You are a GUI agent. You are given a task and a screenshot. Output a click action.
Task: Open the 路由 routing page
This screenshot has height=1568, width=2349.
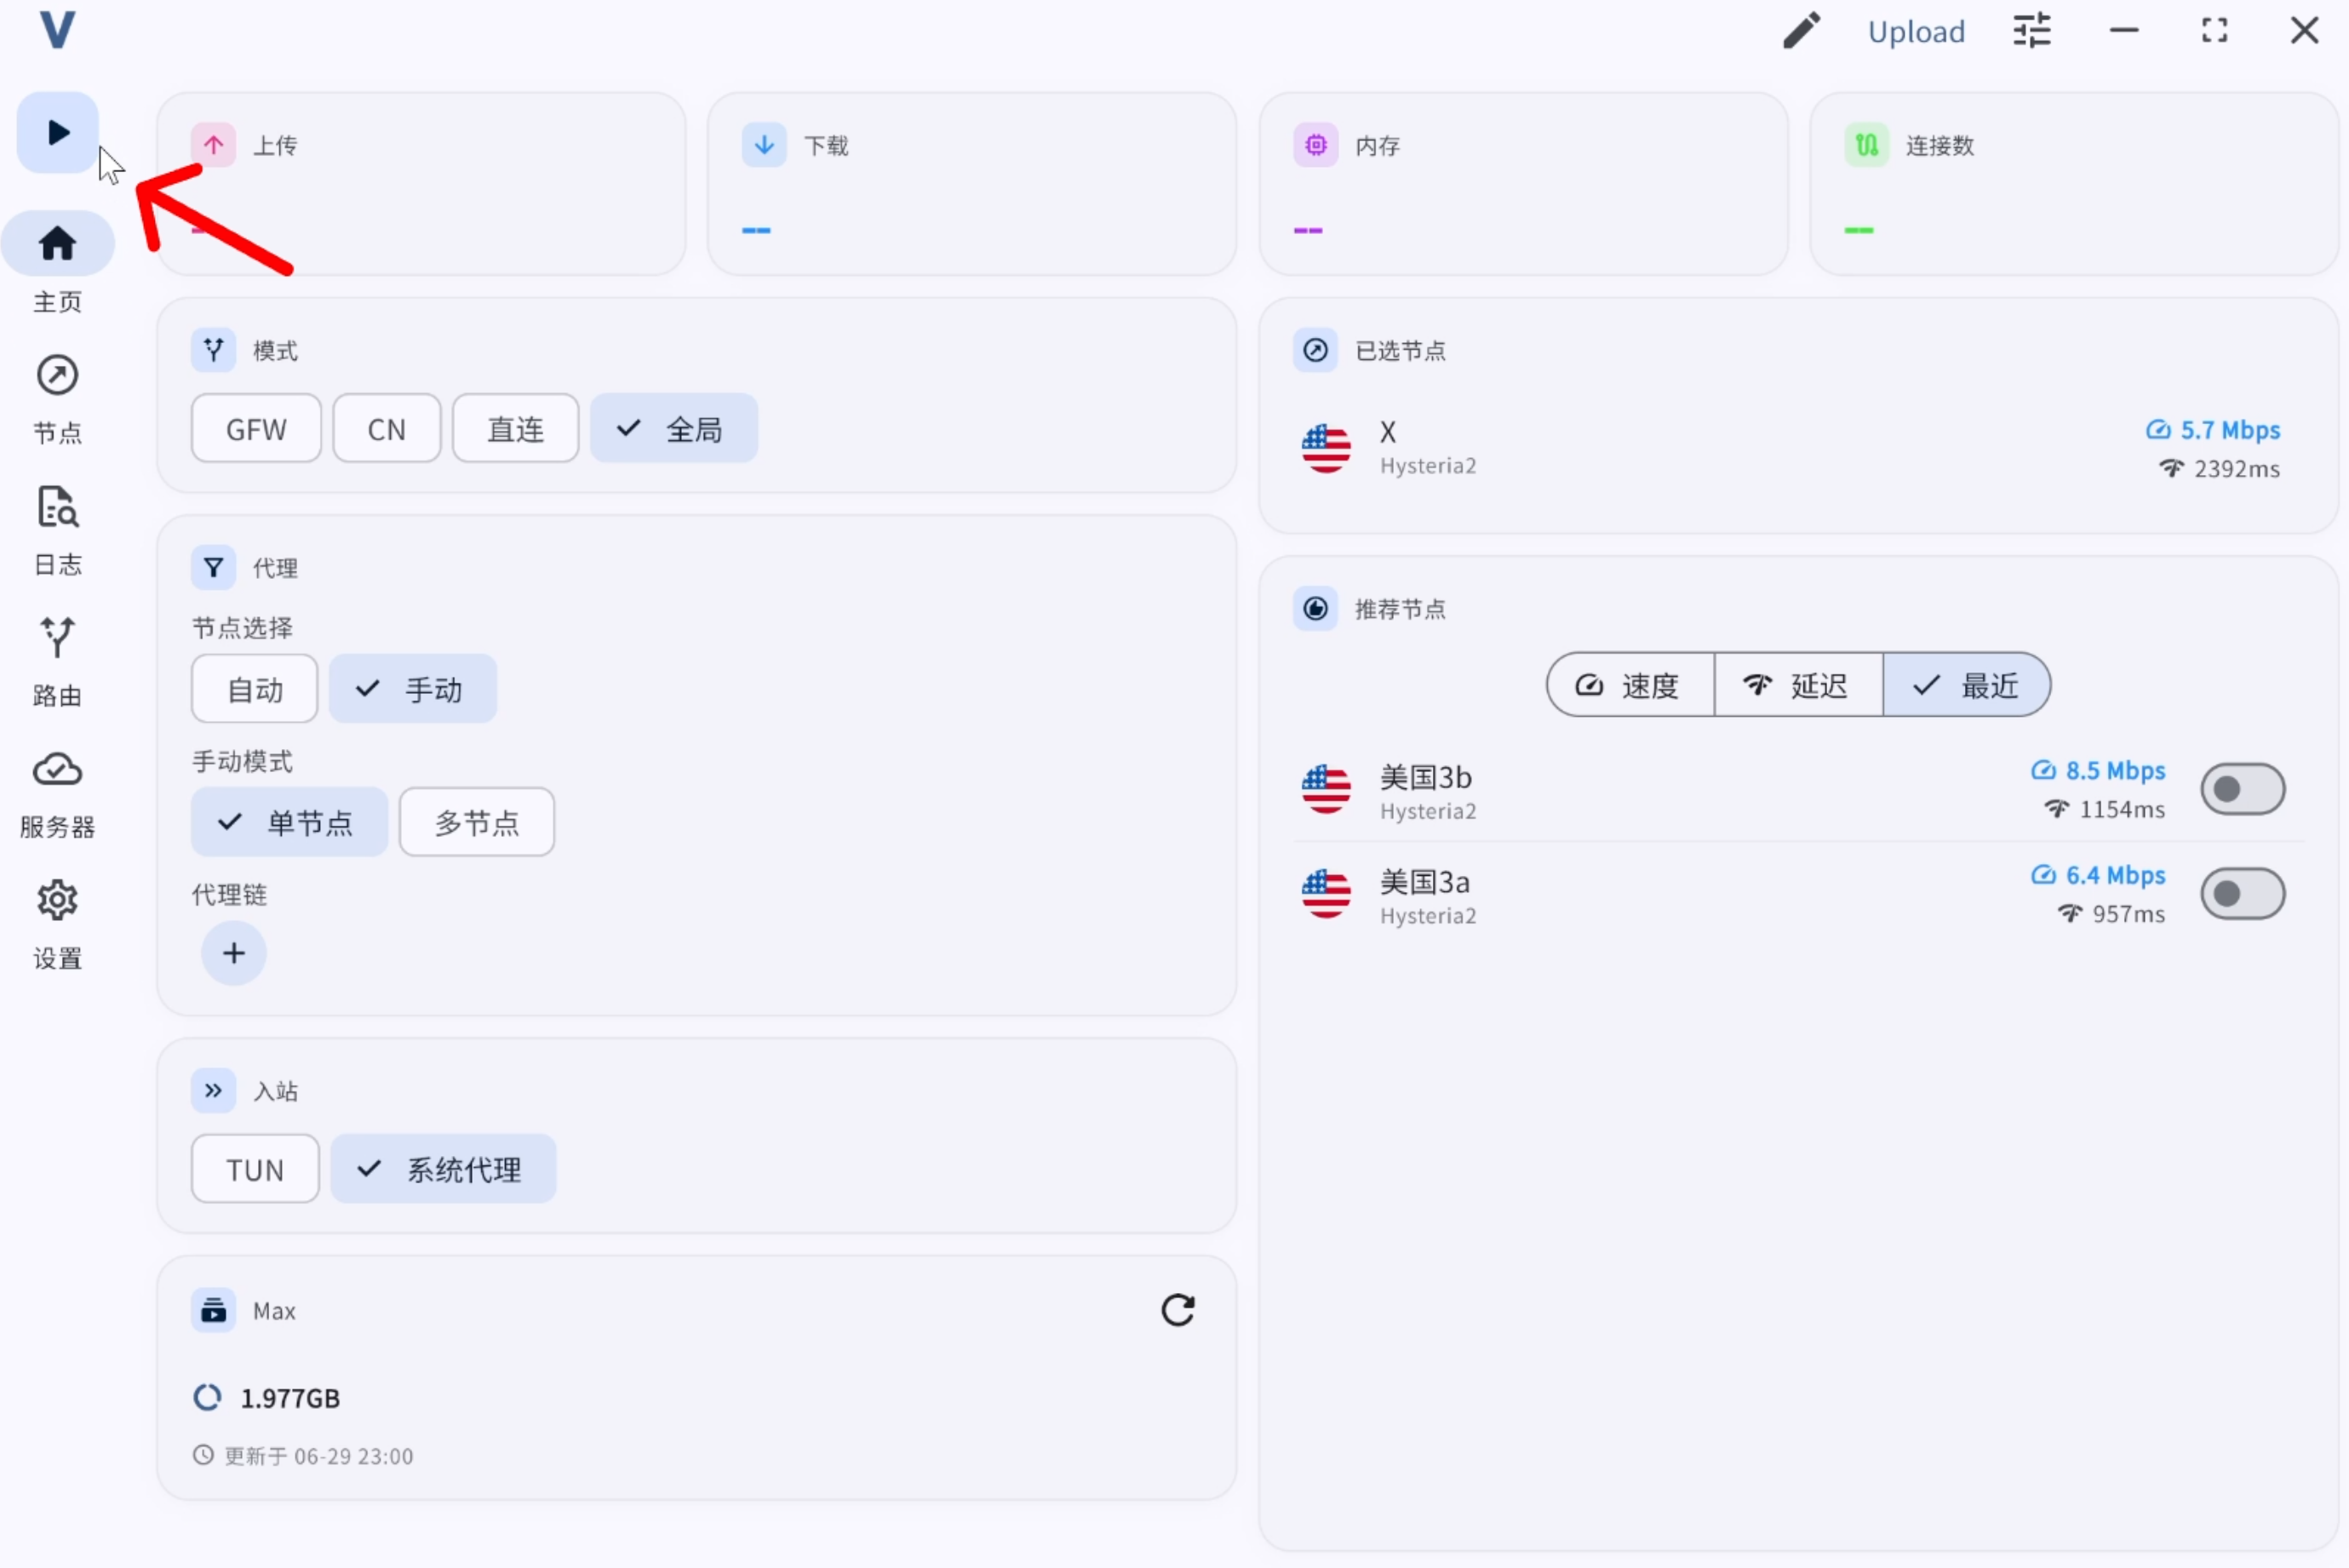(x=57, y=661)
